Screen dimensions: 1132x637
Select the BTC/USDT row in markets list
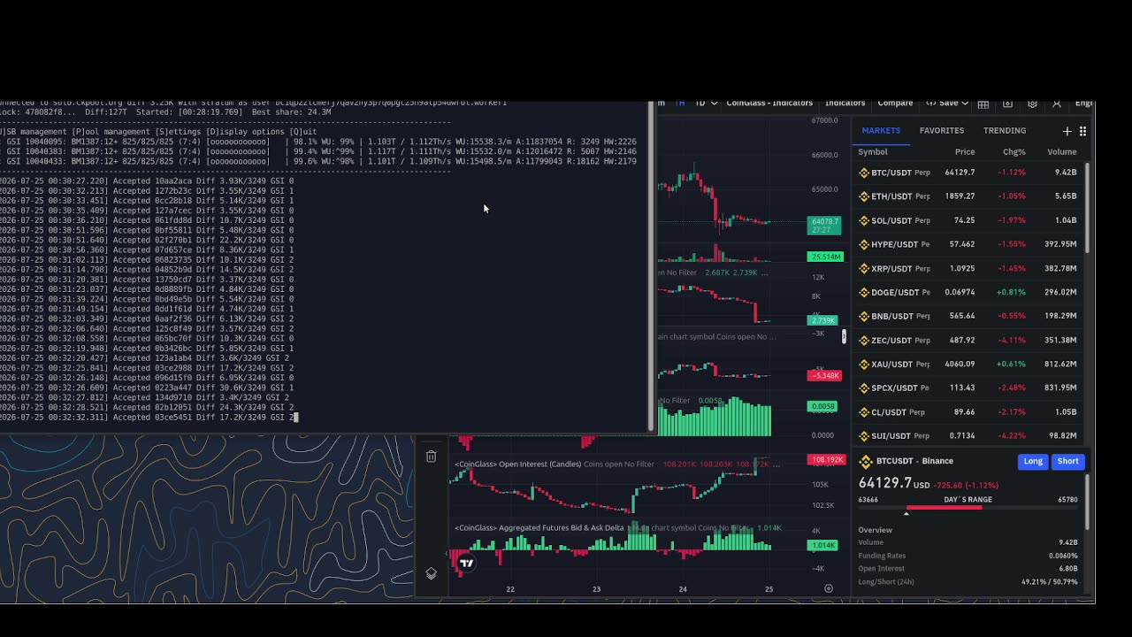tap(968, 173)
